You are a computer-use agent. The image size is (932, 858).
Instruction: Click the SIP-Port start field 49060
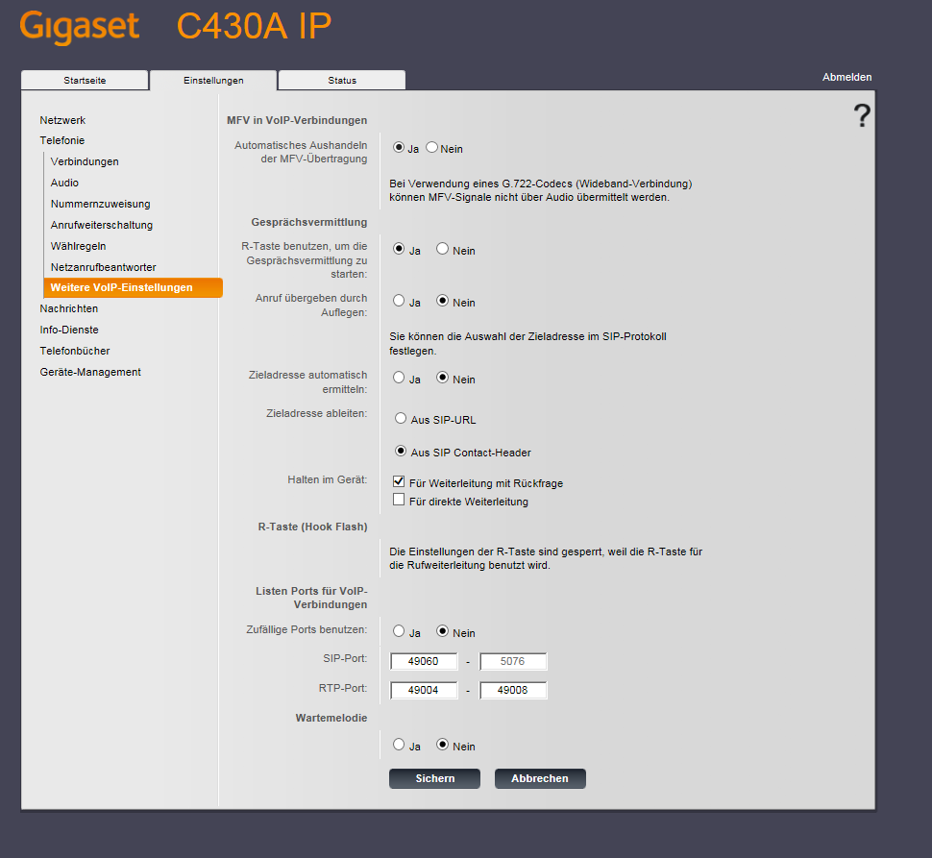[424, 661]
